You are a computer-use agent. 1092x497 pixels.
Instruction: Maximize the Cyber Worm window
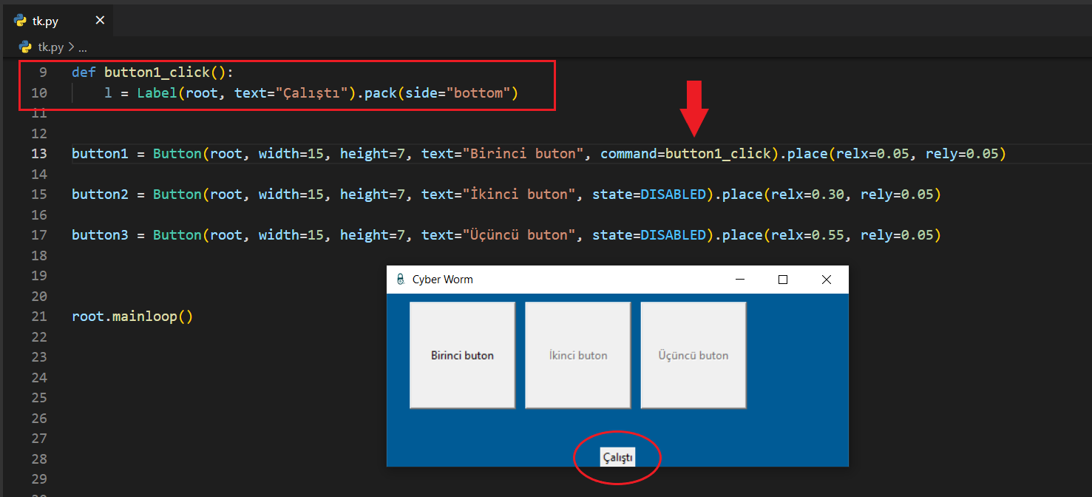tap(783, 280)
